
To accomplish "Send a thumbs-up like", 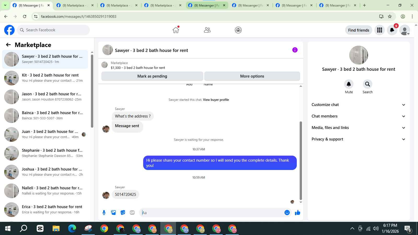I will 298,213.
